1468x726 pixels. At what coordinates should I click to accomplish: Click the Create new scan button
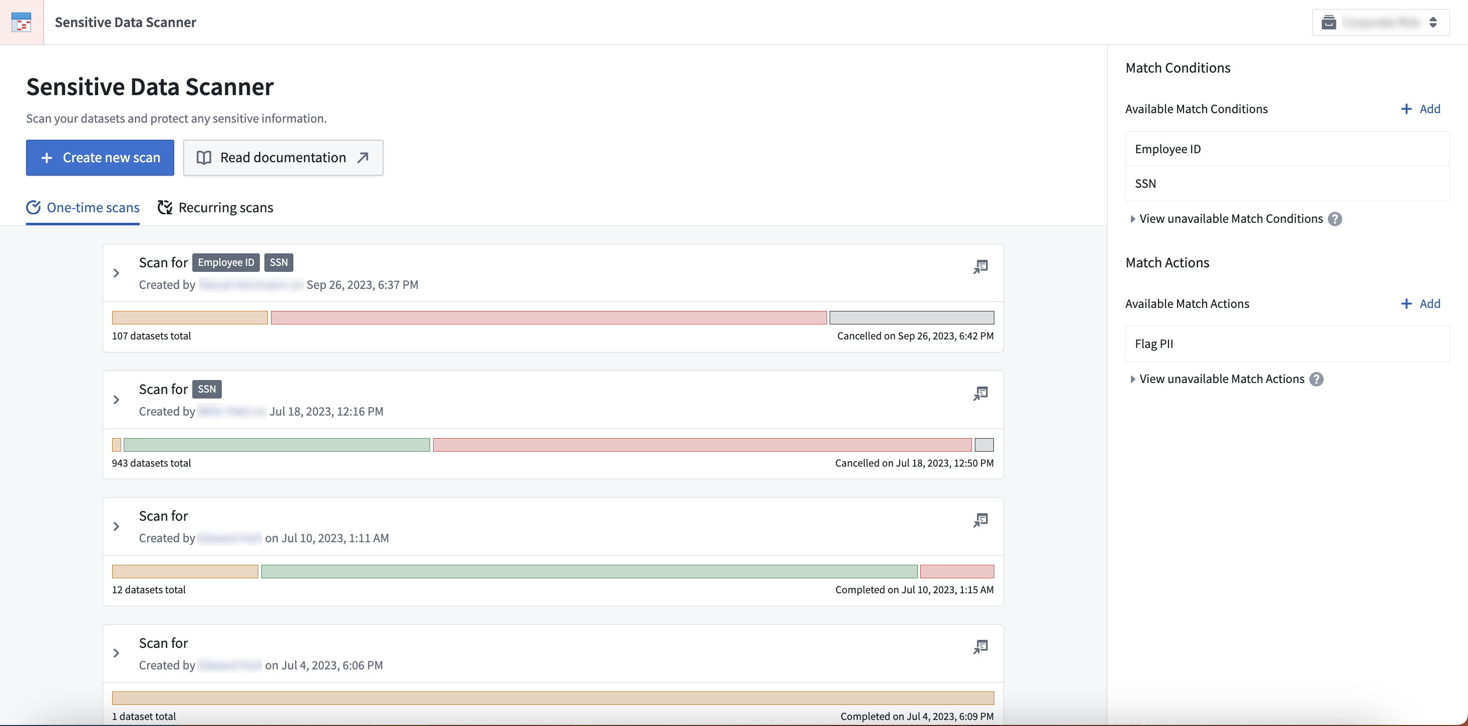(100, 157)
